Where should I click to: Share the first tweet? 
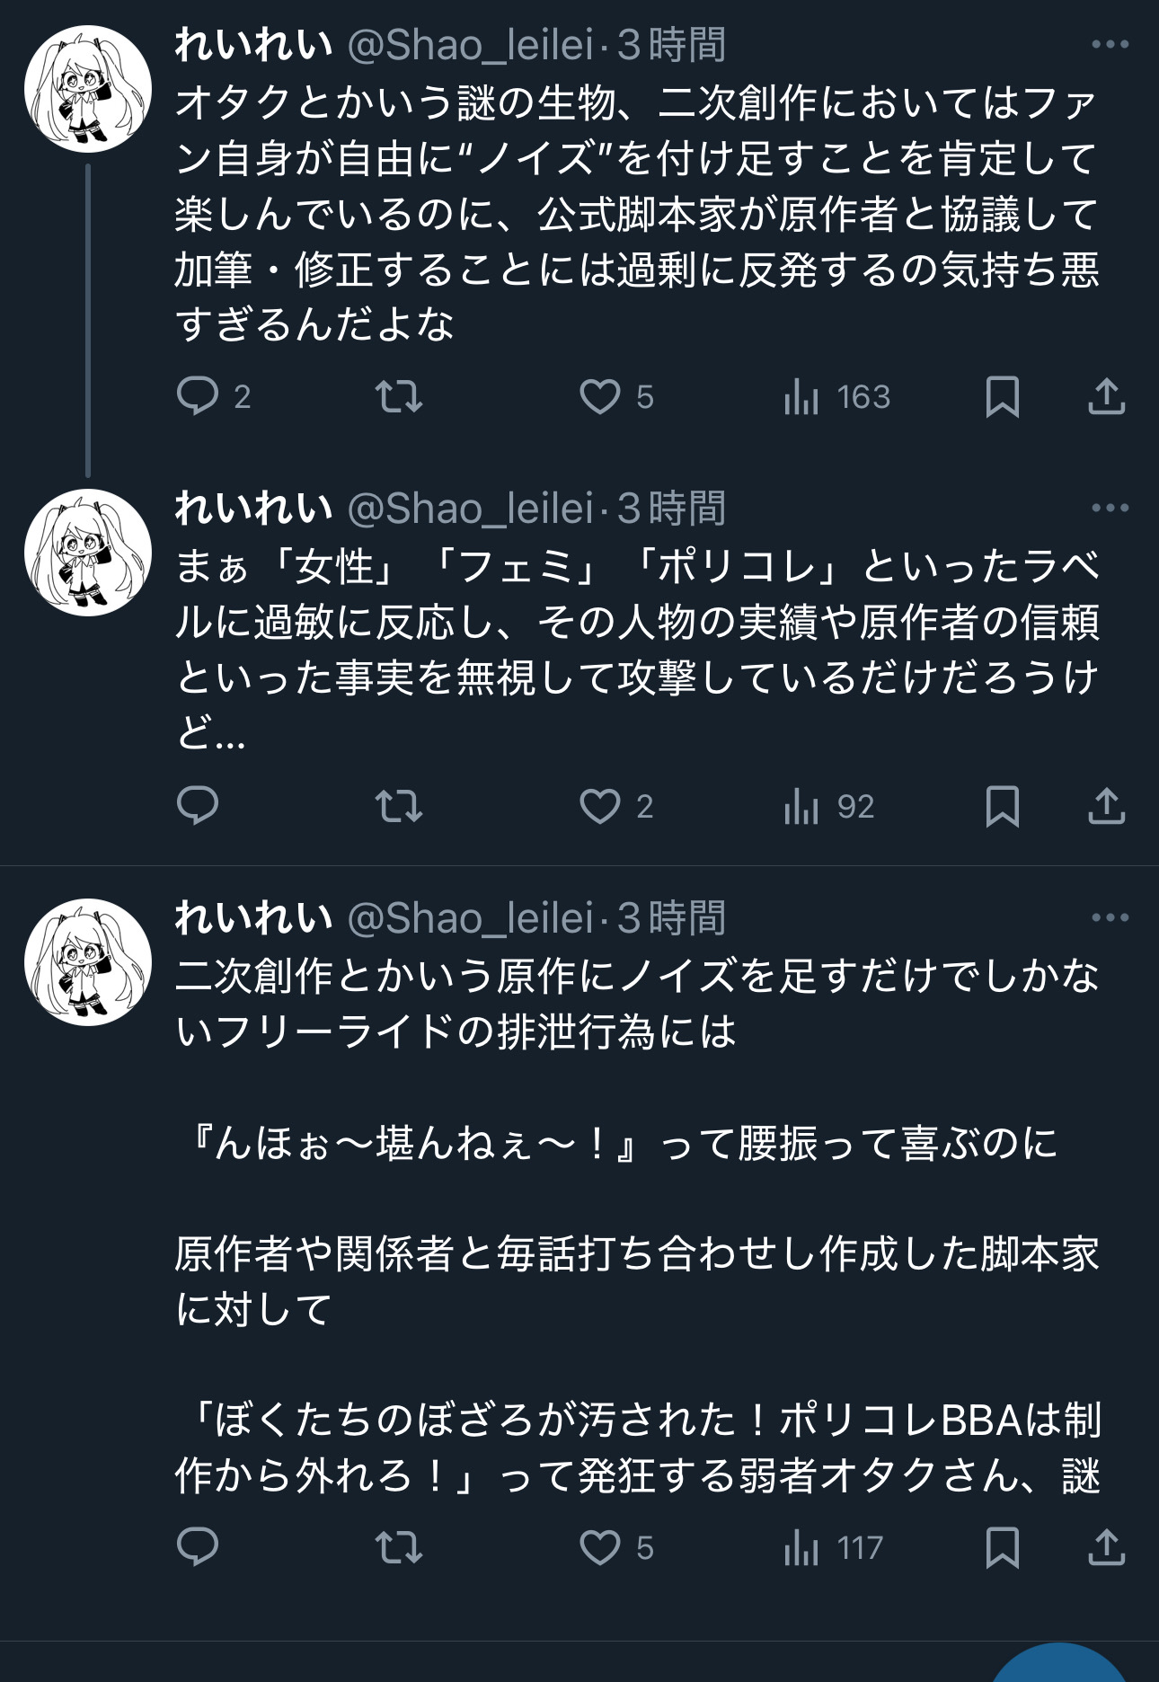coord(1106,396)
